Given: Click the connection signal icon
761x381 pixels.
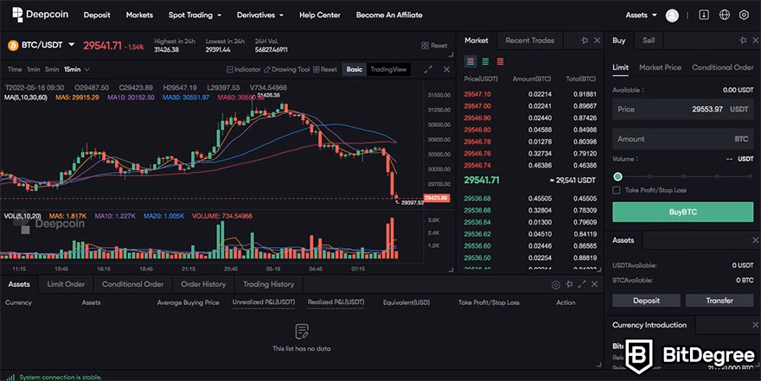Looking at the screenshot, I should point(10,377).
